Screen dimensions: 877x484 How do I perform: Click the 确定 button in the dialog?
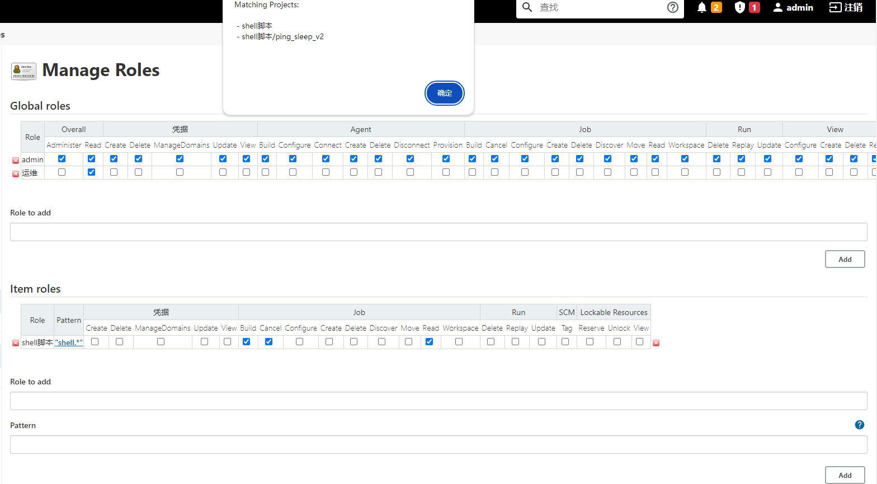(445, 93)
